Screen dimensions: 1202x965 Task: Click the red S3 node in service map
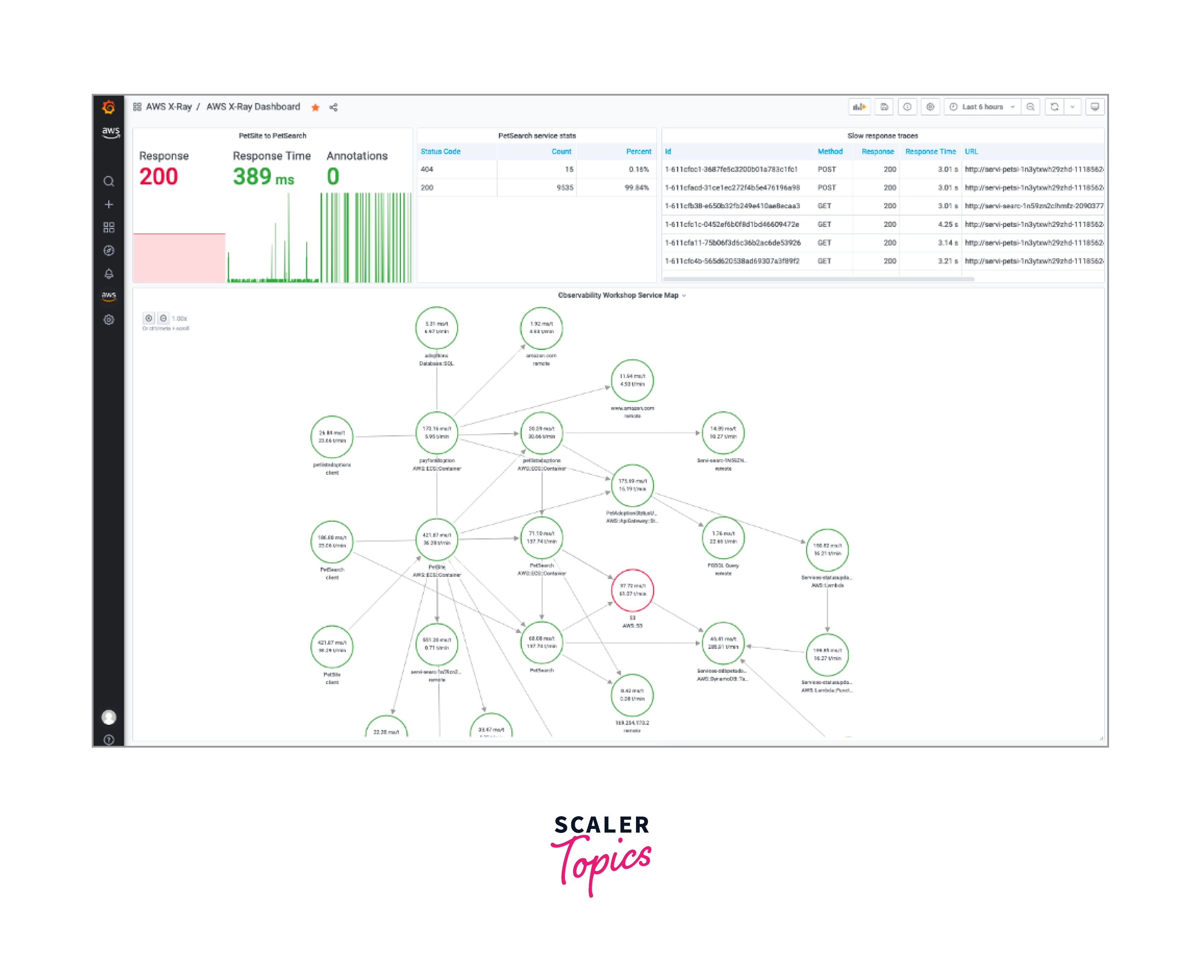[632, 590]
